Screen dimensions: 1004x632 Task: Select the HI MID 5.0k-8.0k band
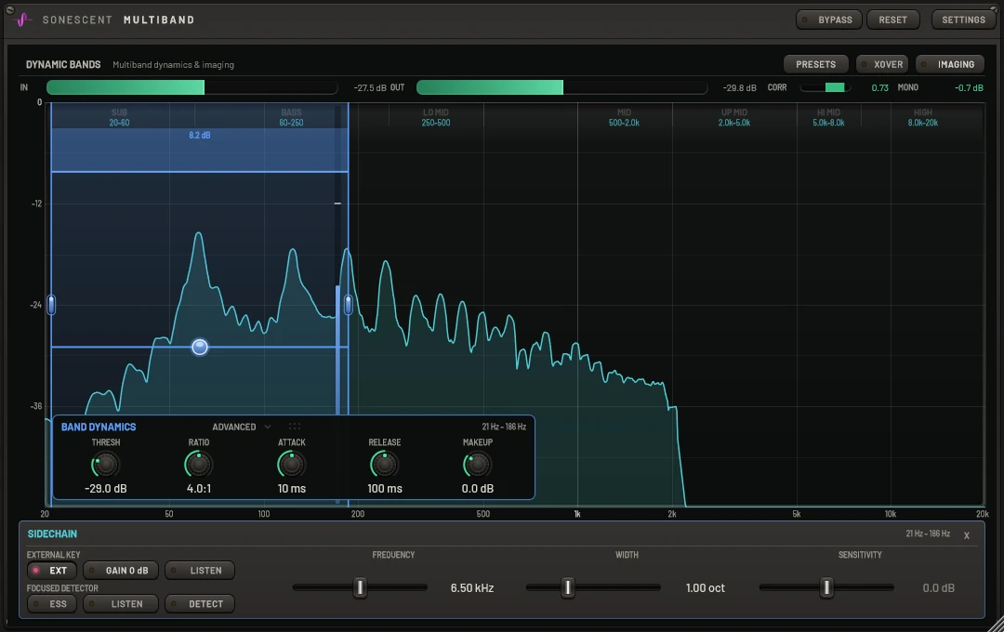(828, 117)
